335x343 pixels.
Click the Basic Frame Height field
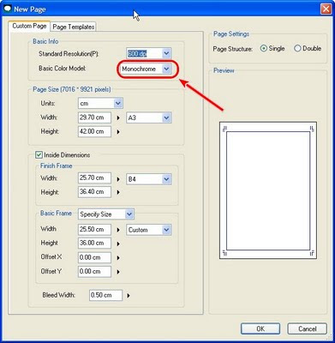94,243
